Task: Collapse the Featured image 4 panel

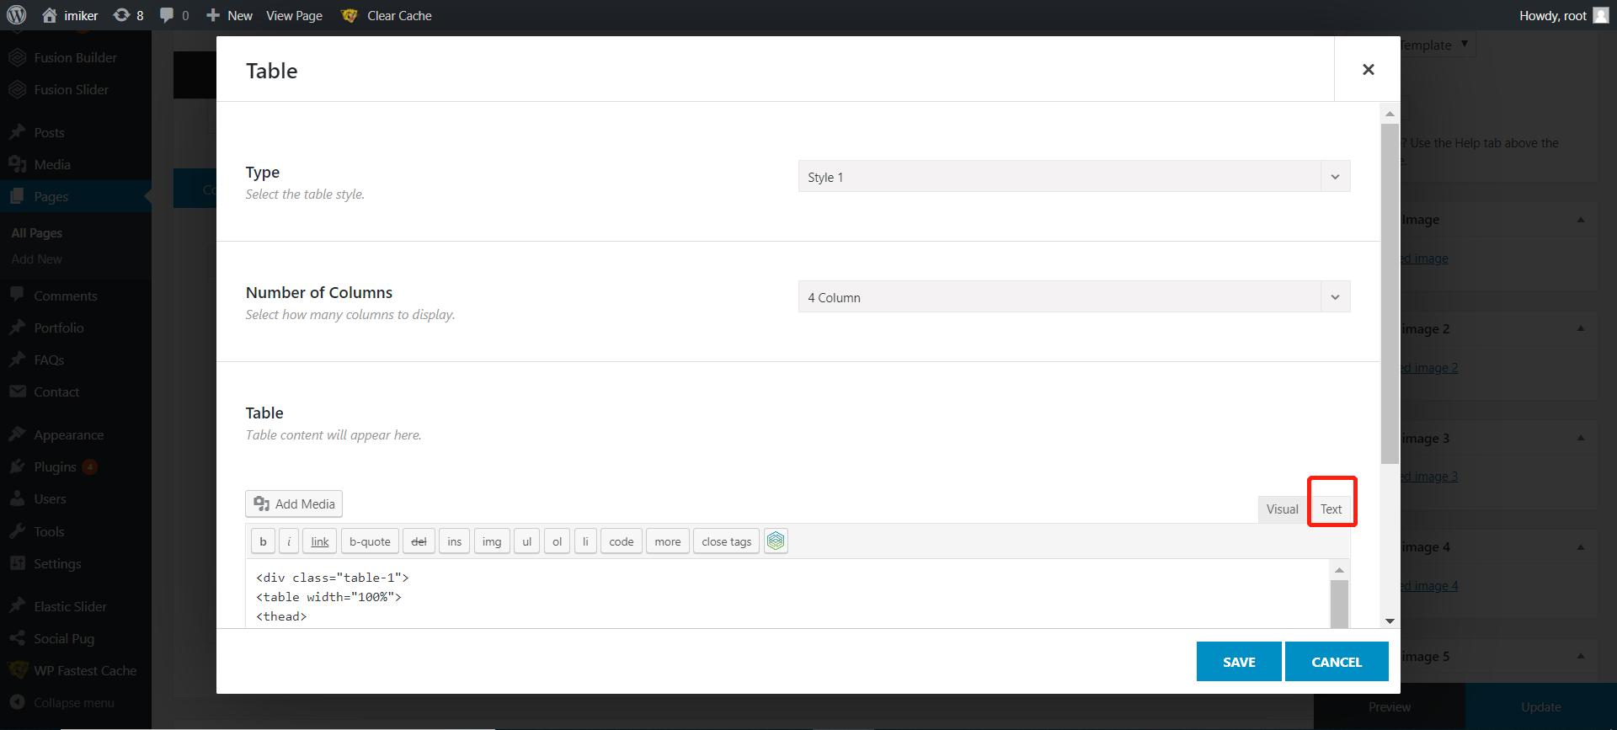Action: coord(1581,546)
